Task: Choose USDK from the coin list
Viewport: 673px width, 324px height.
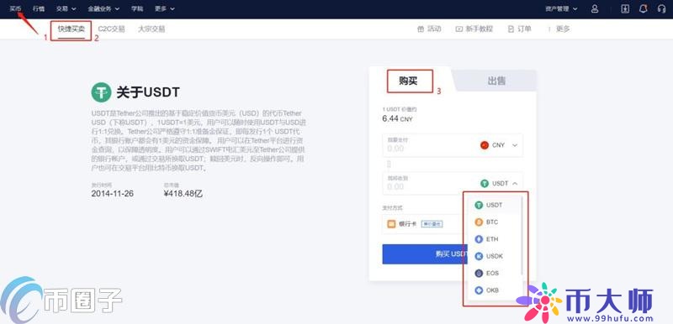Action: pyautogui.click(x=494, y=256)
